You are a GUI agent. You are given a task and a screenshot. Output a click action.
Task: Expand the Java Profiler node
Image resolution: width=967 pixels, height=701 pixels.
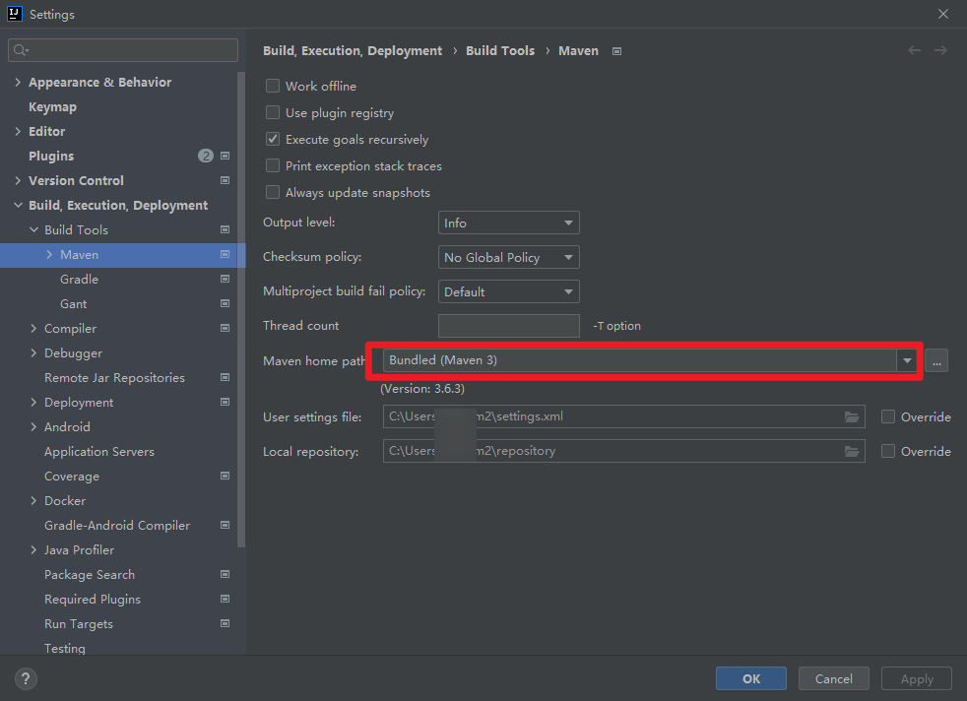click(x=33, y=550)
